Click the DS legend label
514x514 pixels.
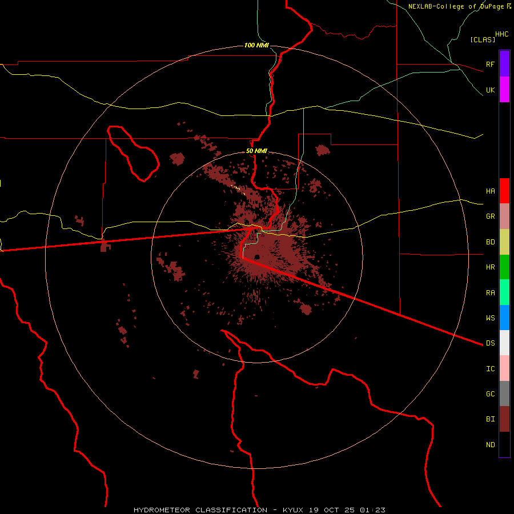[x=490, y=343]
